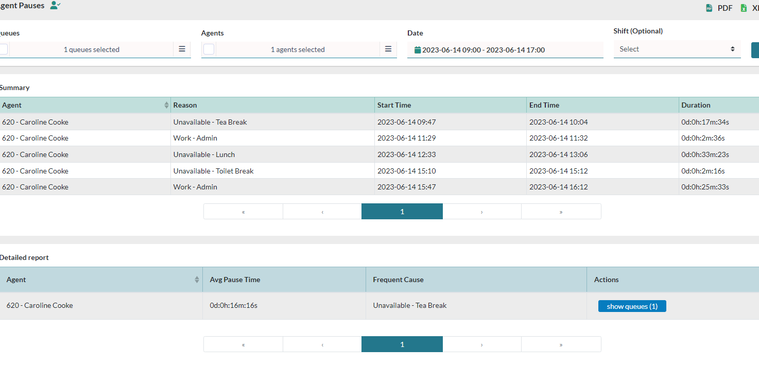
Task: Click Summary Reason column header
Action: pos(273,105)
